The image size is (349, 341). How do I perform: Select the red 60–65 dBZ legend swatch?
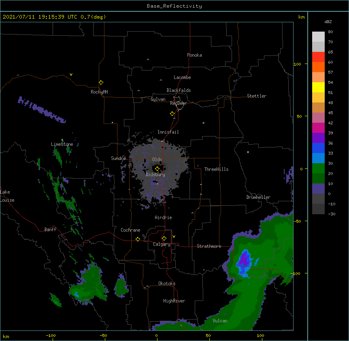click(318, 57)
